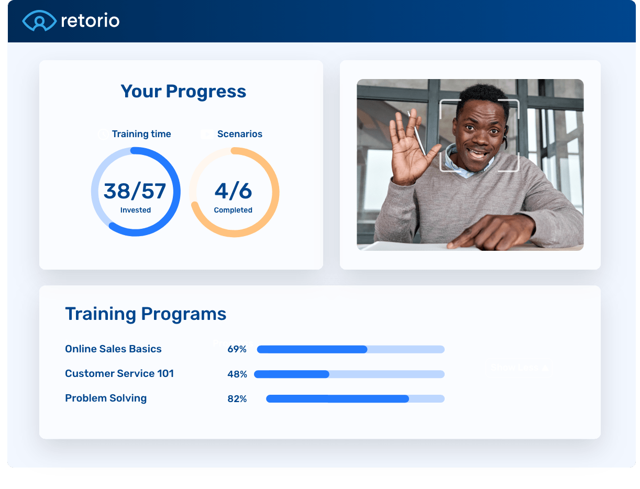Open the Problem Solving training program
This screenshot has width=640, height=489.
click(x=105, y=398)
